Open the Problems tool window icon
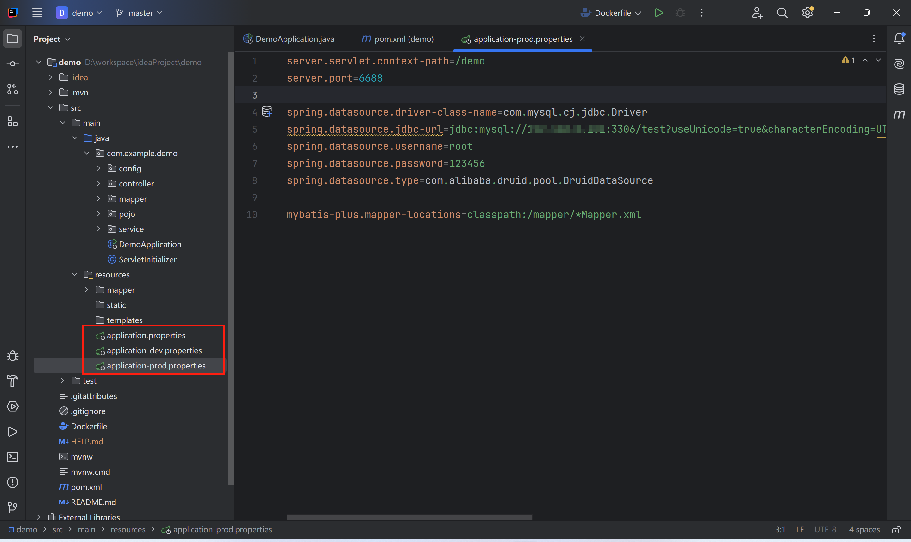This screenshot has height=542, width=911. (12, 482)
